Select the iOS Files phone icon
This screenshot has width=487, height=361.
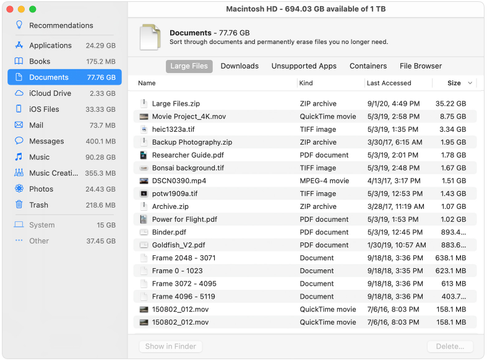pos(19,109)
